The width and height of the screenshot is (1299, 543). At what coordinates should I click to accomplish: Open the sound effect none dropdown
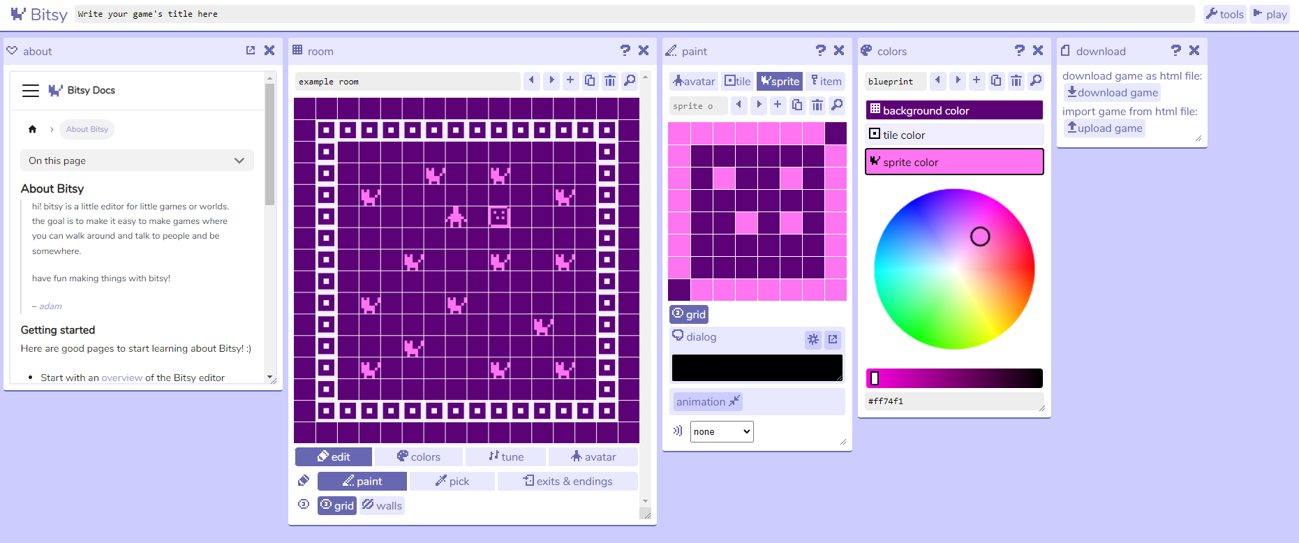pyautogui.click(x=722, y=431)
